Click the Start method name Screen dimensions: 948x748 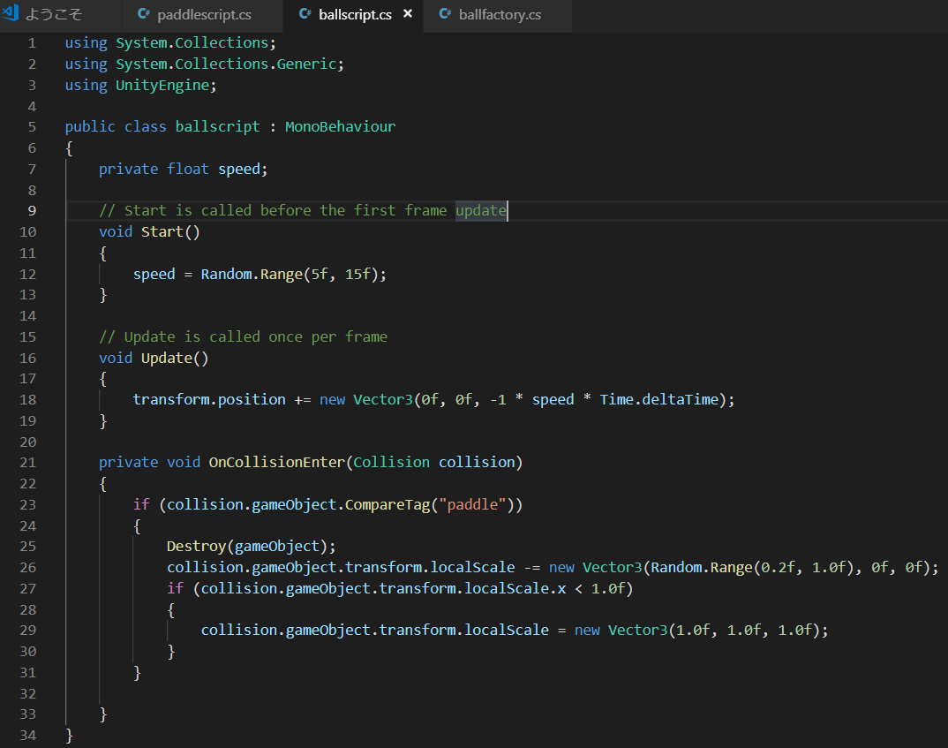(162, 231)
